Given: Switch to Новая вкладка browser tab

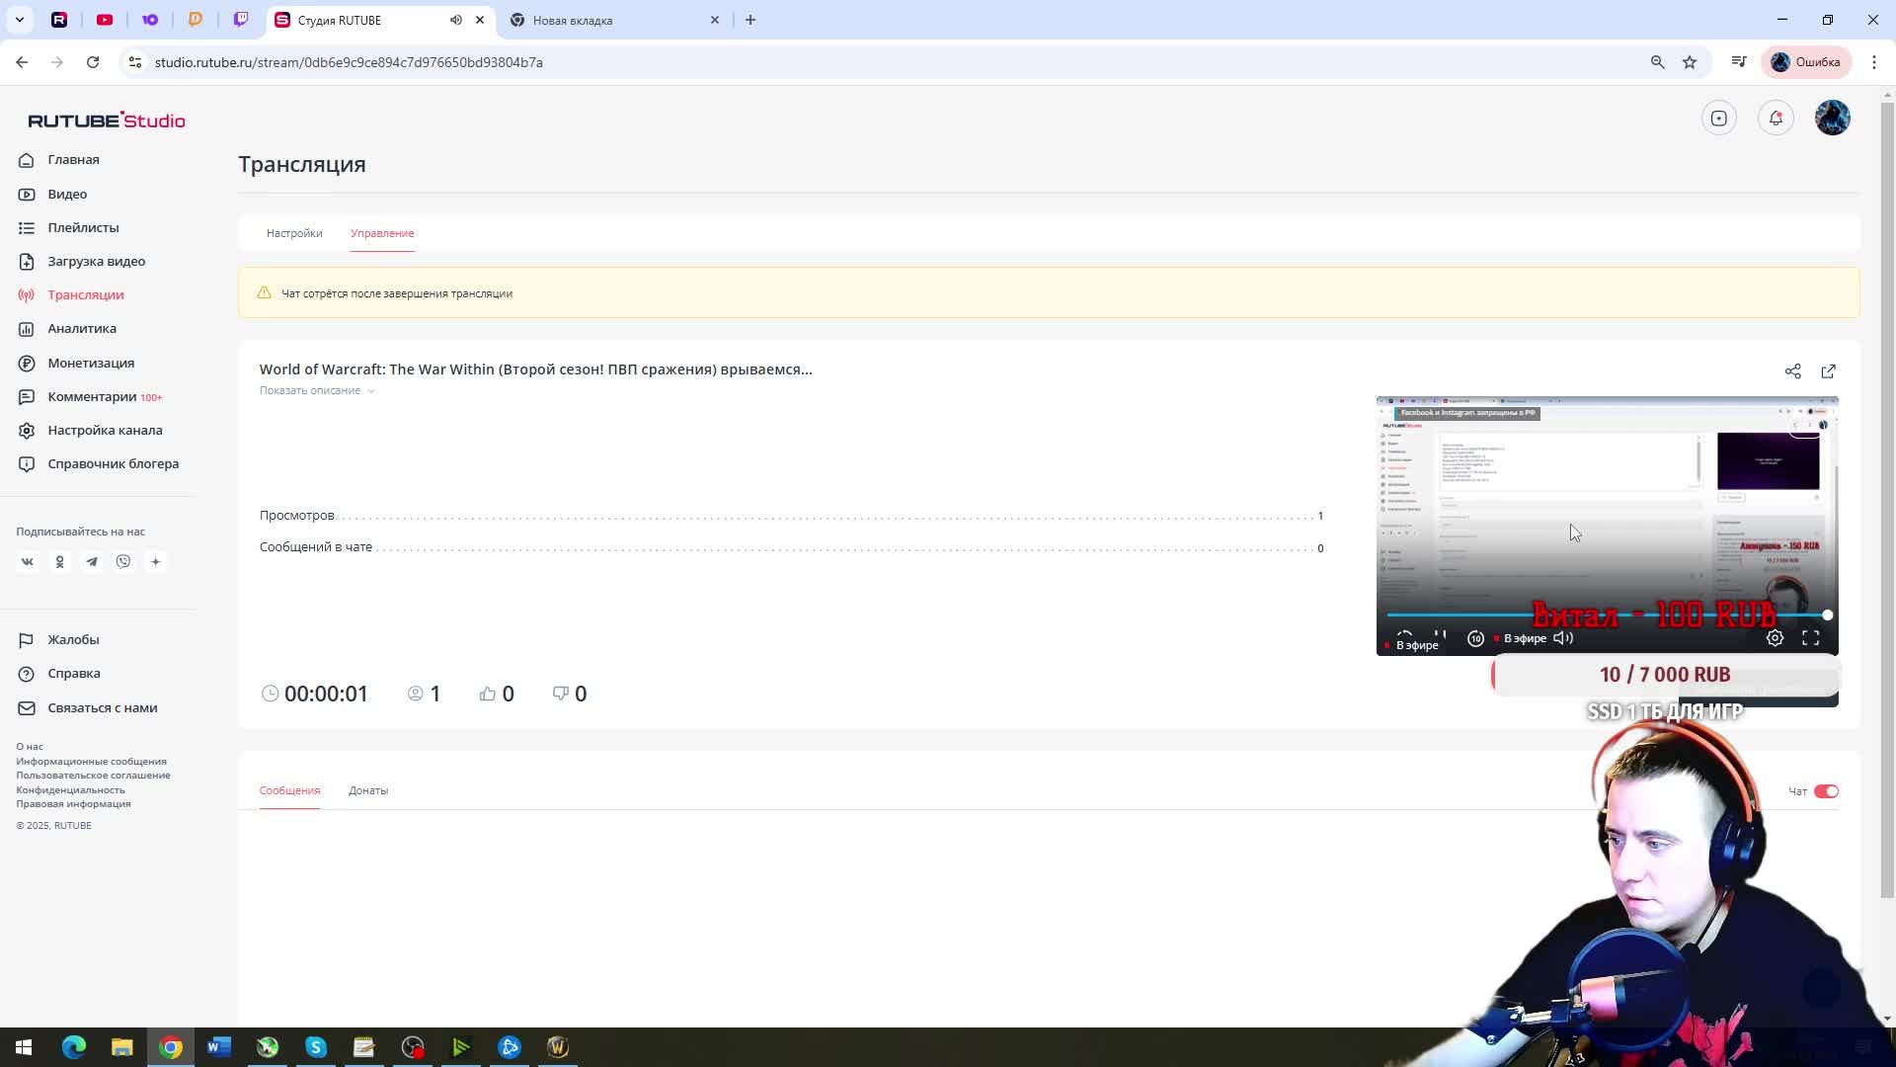Looking at the screenshot, I should tap(612, 20).
